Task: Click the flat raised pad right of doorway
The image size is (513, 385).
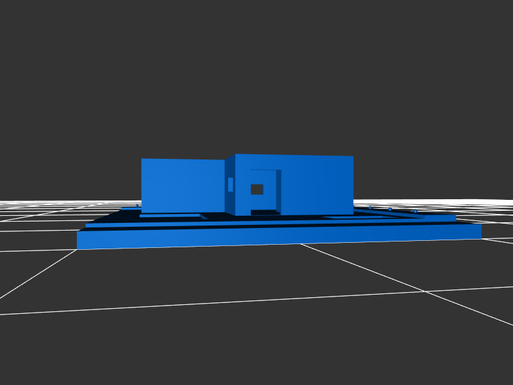Action: (x=353, y=217)
